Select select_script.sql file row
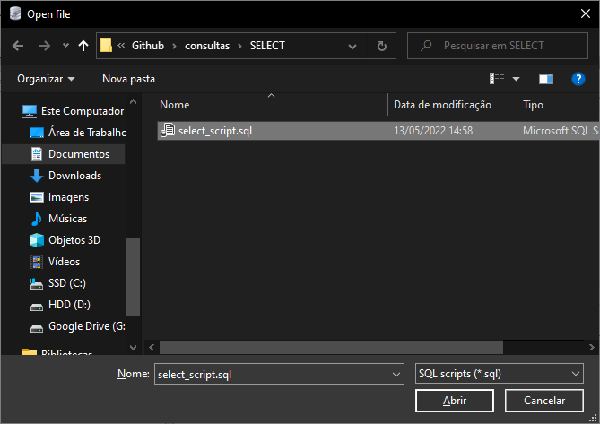Image resolution: width=600 pixels, height=424 pixels. [378, 131]
